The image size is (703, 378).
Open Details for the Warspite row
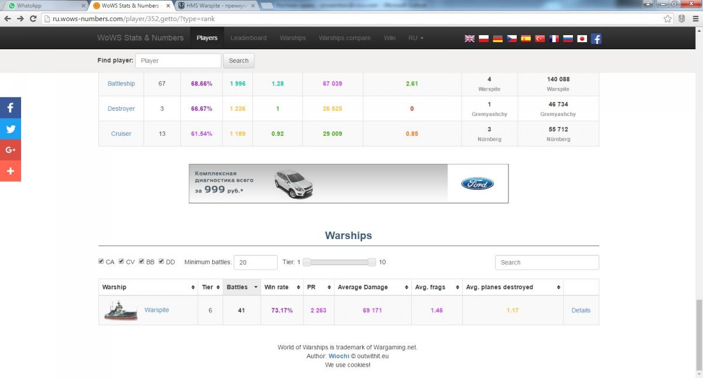pyautogui.click(x=581, y=311)
